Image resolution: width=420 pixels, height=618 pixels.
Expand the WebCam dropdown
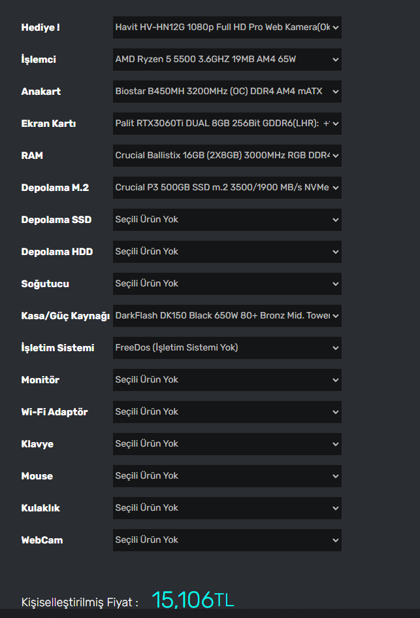click(227, 540)
